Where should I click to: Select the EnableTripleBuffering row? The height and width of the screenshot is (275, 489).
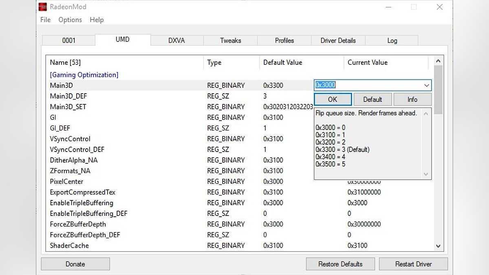click(x=81, y=203)
